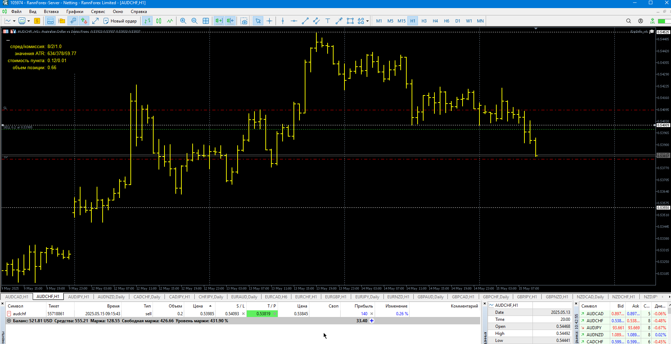Image resolution: width=671 pixels, height=344 pixels.
Task: Click the ExpInfo_v6 expert advisor icon
Action: [x=652, y=32]
